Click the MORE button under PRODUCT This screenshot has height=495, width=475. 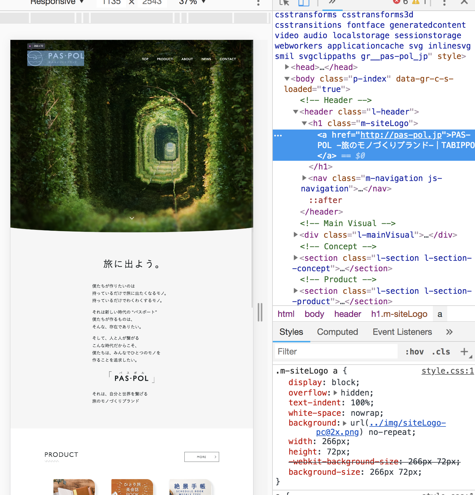pyautogui.click(x=202, y=457)
